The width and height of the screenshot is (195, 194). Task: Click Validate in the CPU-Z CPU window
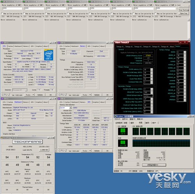pyautogui.click(x=40, y=95)
